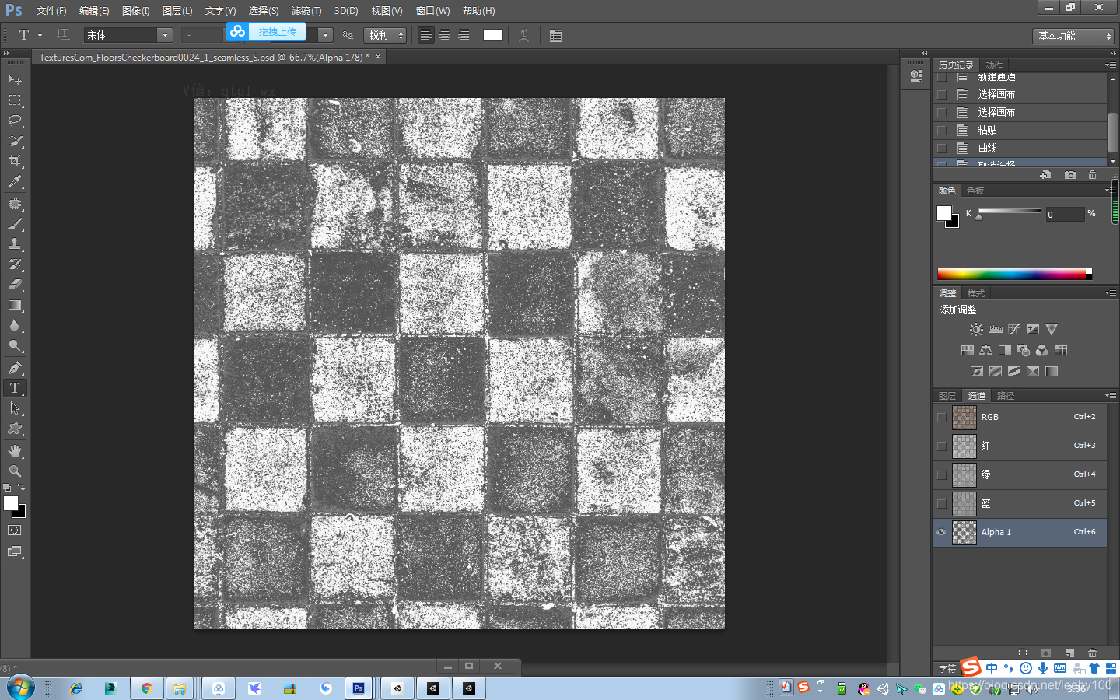Switch to the 色板 tab
The image size is (1120, 700).
coord(975,191)
